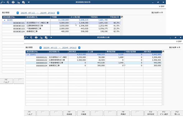Click front ledger table vertical scrollbar
Viewport: 183px width, 117px height.
(163, 79)
